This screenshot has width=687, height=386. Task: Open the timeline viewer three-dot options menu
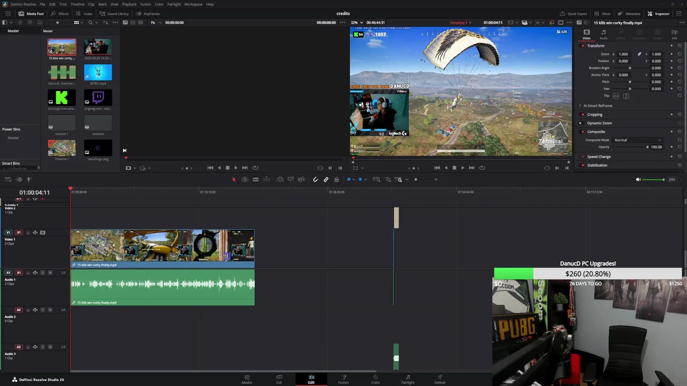(x=571, y=23)
